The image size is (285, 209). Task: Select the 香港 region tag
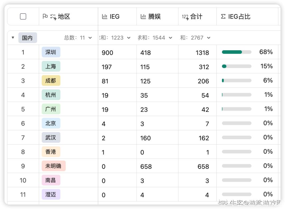(x=51, y=152)
